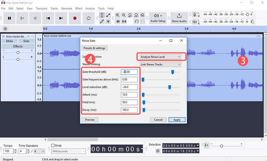Choose the Multi-tool asterisk icon
Viewport: 267px width, 161px height.
[108, 22]
